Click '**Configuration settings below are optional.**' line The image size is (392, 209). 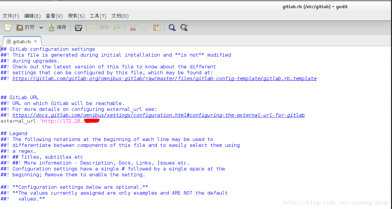click(74, 187)
